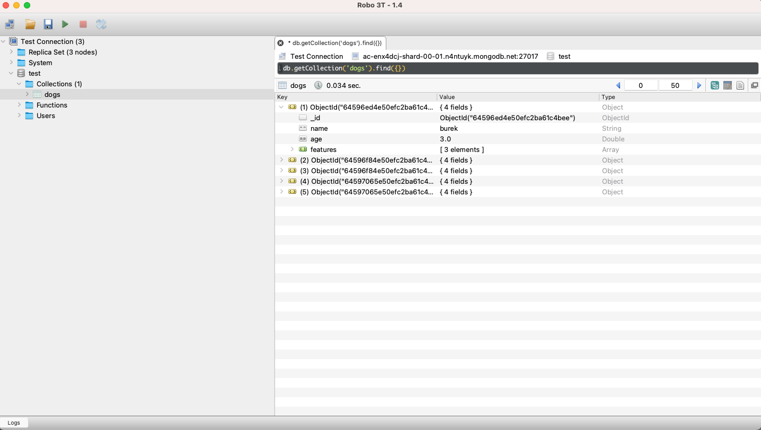Image resolution: width=761 pixels, height=430 pixels.
Task: Click the Open file folder icon
Action: [30, 24]
